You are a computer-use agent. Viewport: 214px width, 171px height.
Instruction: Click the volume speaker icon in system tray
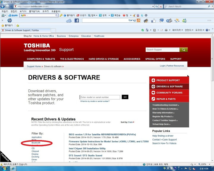click(194, 169)
